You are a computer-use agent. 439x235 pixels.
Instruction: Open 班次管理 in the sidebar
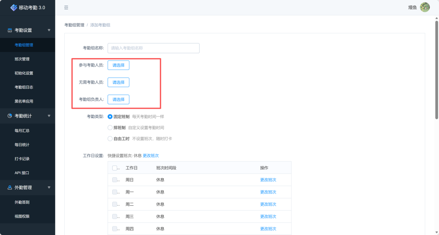tap(22, 59)
